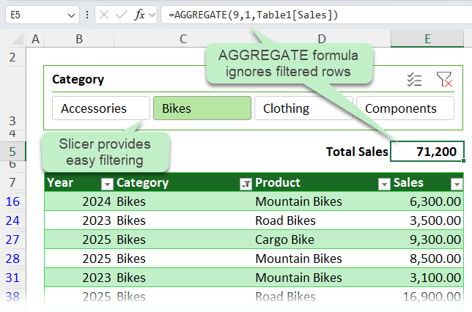This screenshot has height=312, width=472.
Task: Select the Accessories slicer button
Action: 101,108
